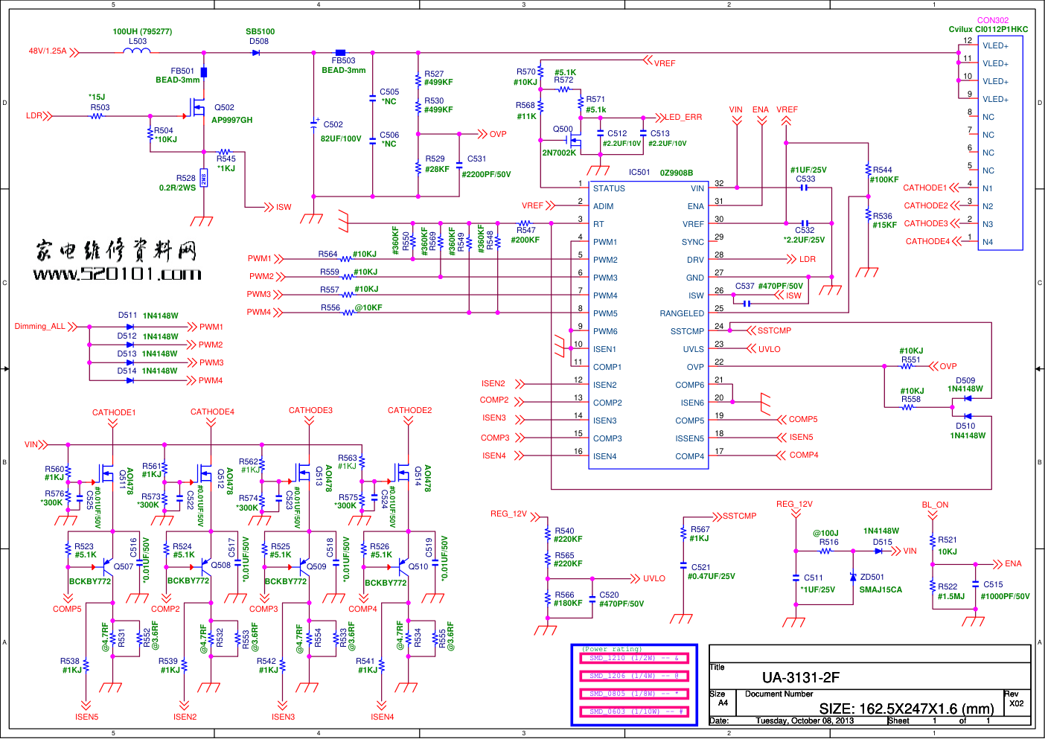Click the 100UH (795277) inductor value
The height and width of the screenshot is (739, 1045).
click(x=142, y=31)
